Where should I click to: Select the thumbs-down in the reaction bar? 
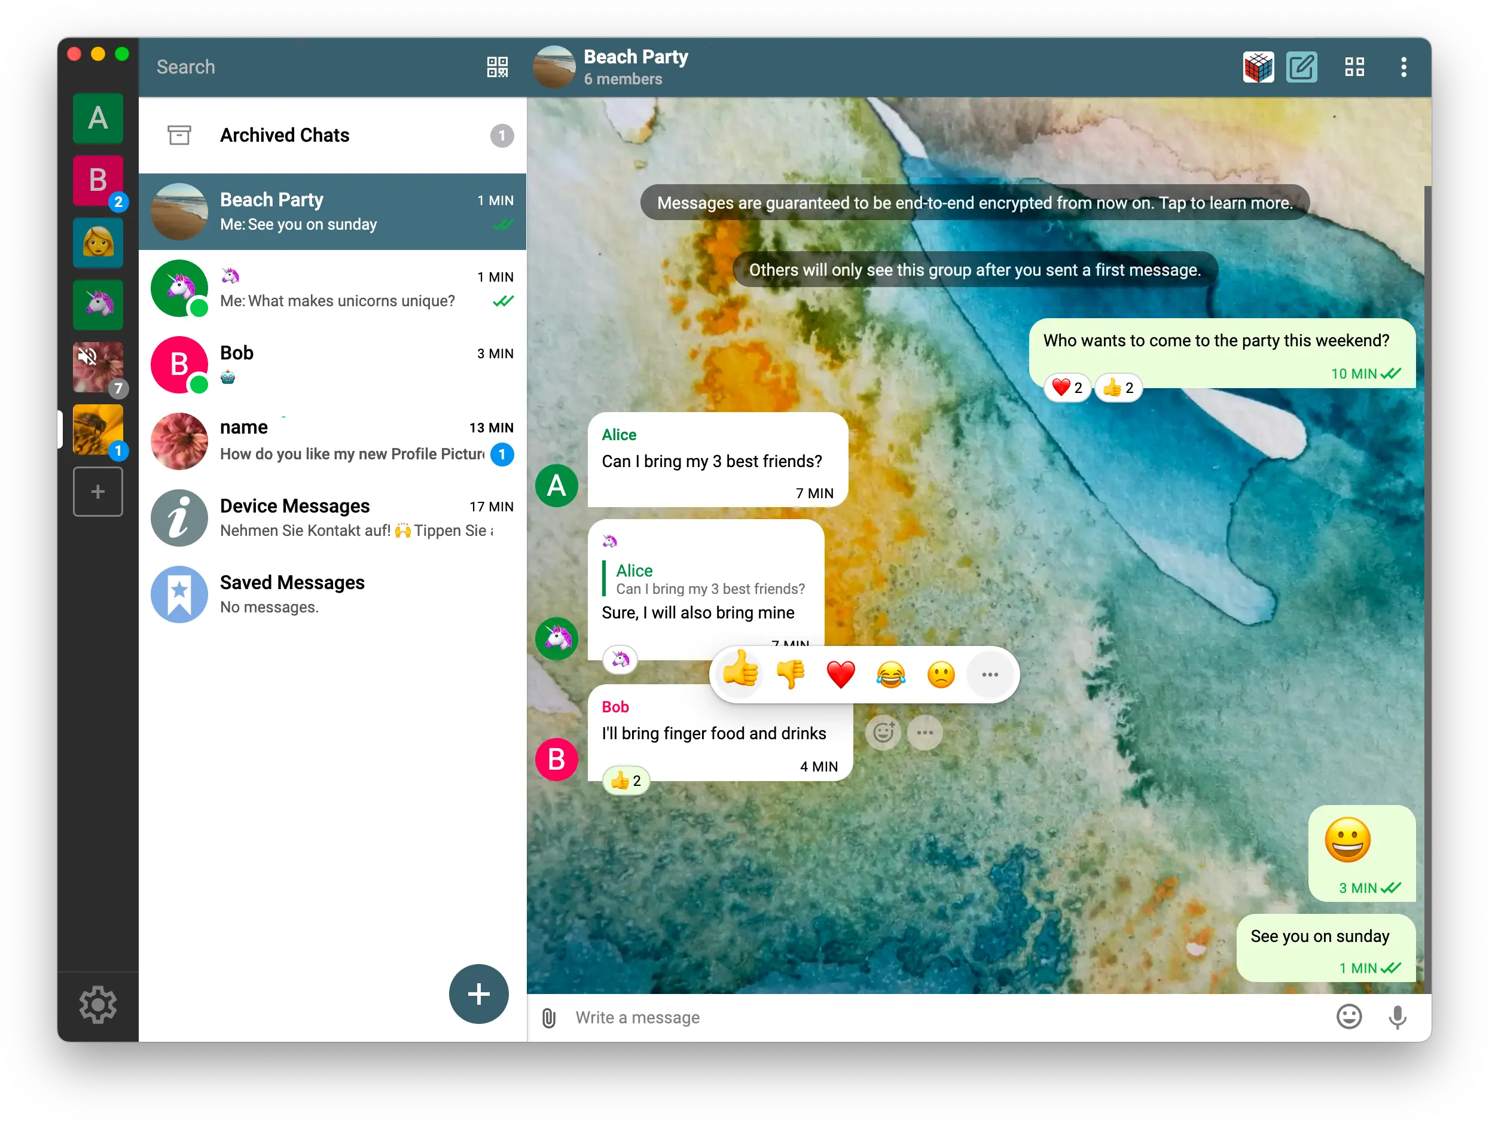pos(791,675)
